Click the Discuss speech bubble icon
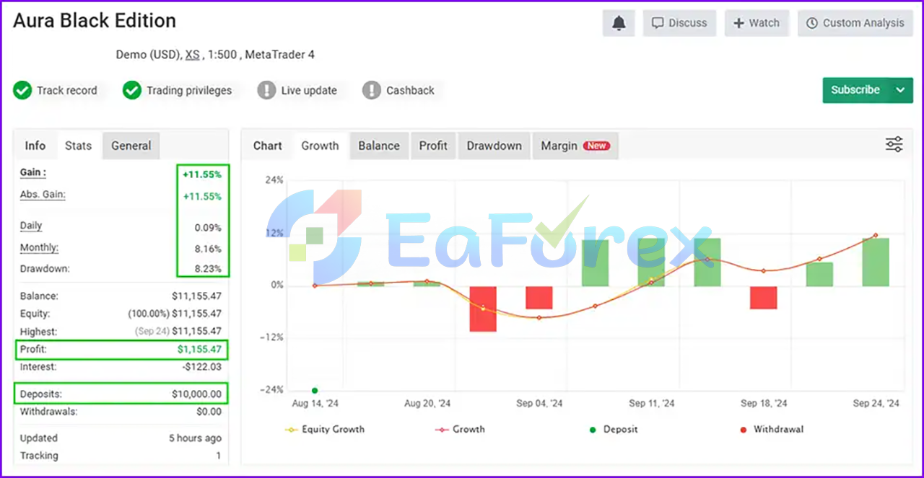The height and width of the screenshot is (478, 924). 658,23
